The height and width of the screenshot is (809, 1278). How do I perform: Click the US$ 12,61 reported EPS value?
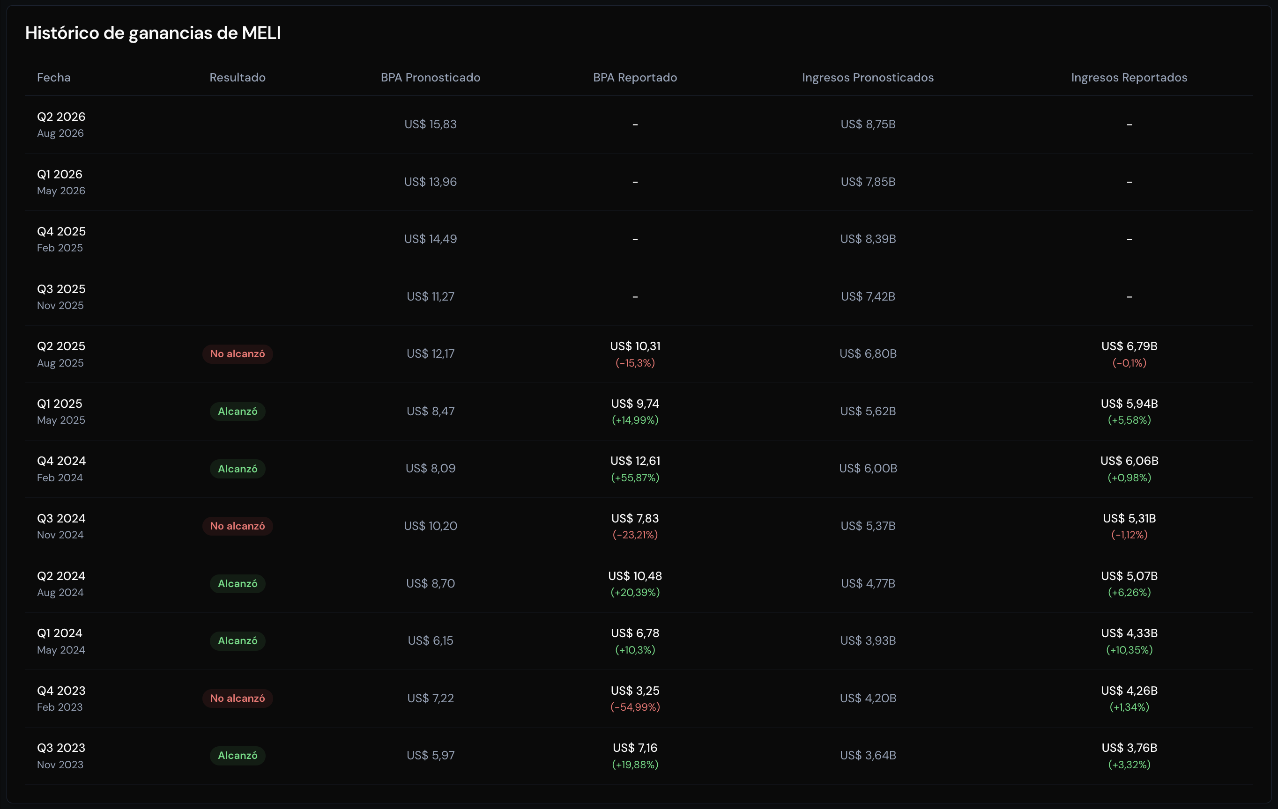[635, 461]
